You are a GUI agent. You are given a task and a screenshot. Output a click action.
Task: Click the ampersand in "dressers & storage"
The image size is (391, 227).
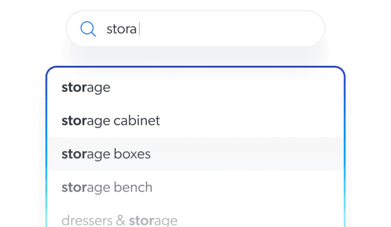point(120,220)
